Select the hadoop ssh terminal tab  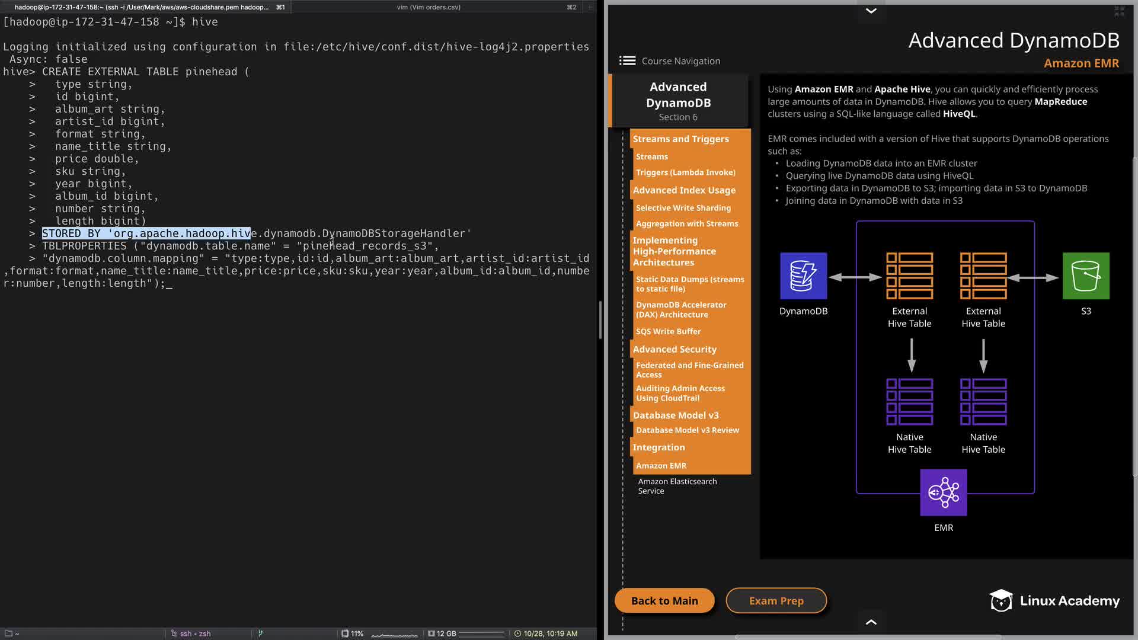pos(142,7)
